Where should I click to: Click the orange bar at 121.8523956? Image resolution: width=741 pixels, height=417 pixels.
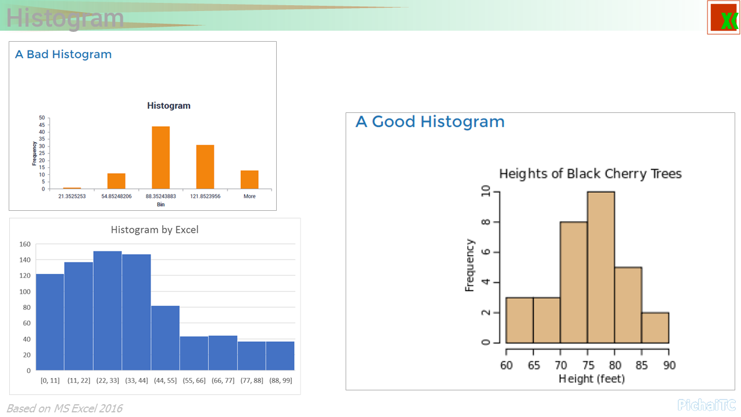pyautogui.click(x=205, y=167)
